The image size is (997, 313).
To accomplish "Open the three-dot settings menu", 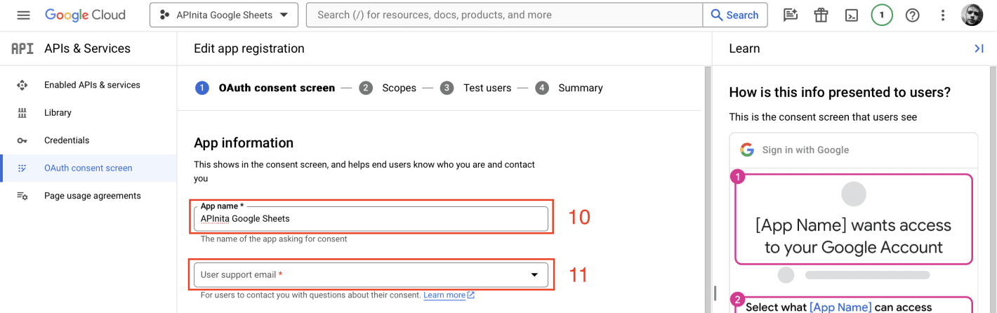I will click(943, 15).
